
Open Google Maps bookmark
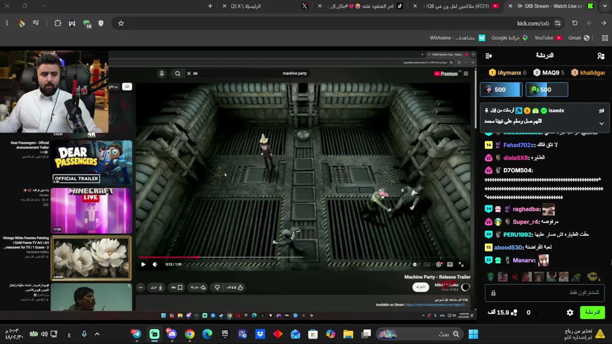pyautogui.click(x=510, y=38)
